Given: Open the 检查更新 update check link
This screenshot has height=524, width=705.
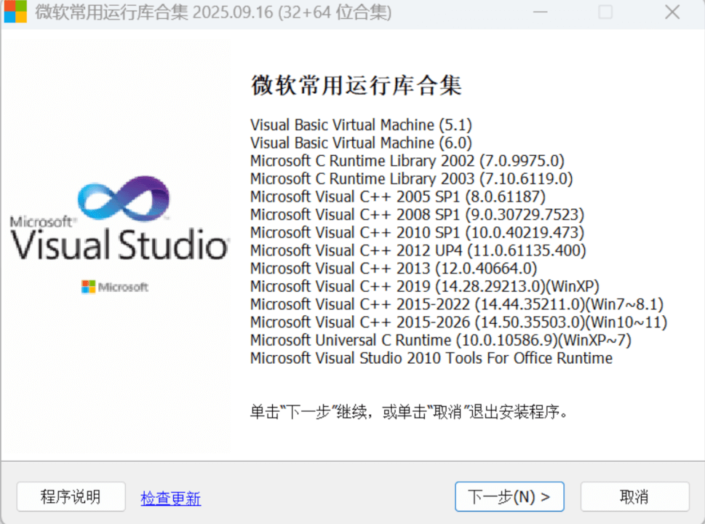Looking at the screenshot, I should tap(170, 496).
